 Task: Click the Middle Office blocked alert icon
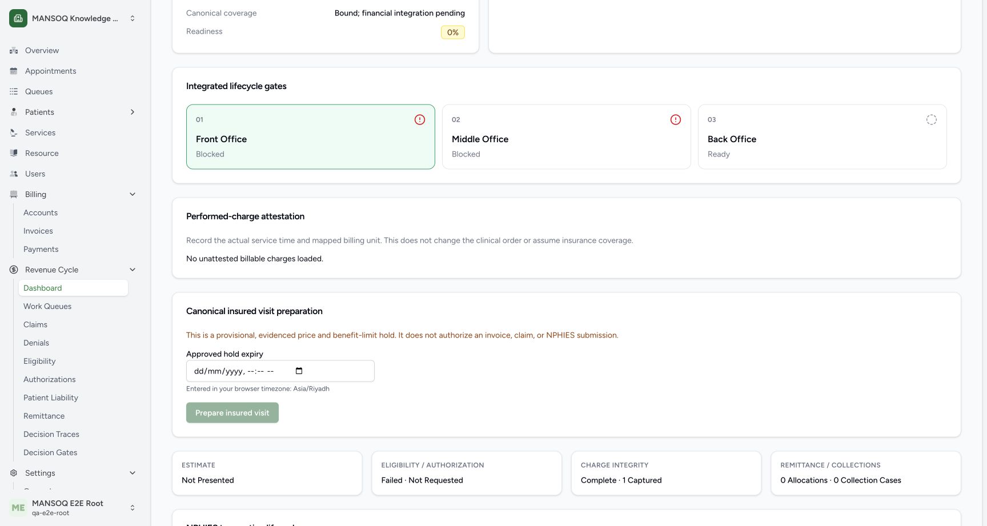[x=676, y=119]
